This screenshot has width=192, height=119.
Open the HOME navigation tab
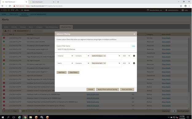[4, 14]
